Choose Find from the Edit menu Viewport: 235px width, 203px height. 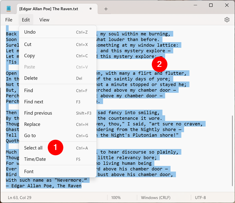coord(58,90)
